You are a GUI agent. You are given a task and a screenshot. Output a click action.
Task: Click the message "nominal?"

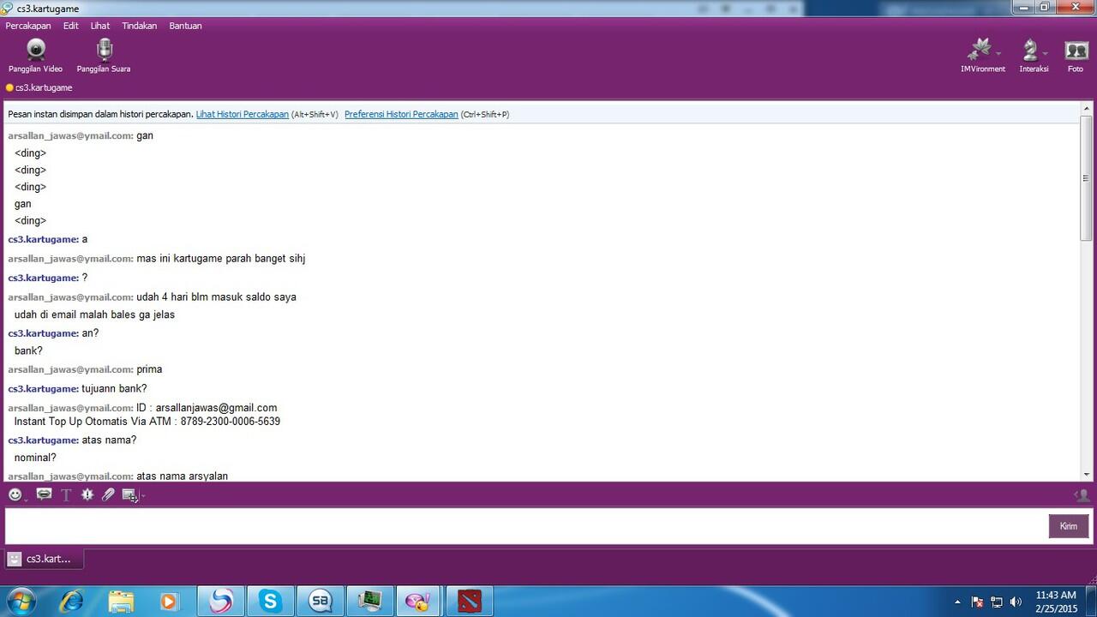[x=35, y=458]
